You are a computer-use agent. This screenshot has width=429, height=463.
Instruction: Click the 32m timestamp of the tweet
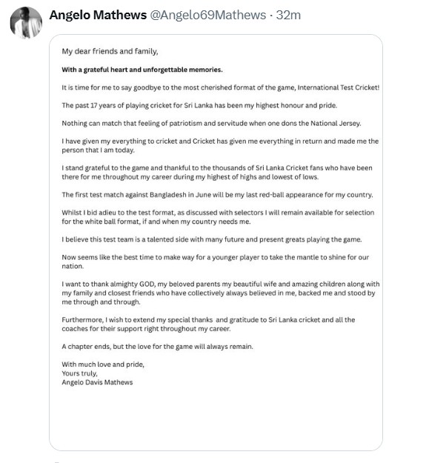click(x=288, y=15)
